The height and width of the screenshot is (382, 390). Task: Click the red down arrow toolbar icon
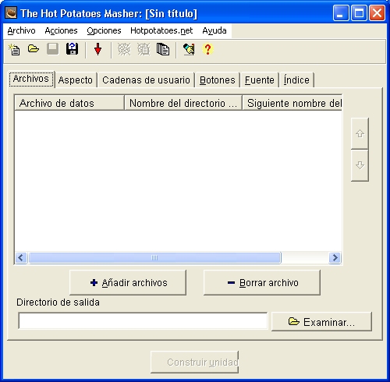click(97, 49)
